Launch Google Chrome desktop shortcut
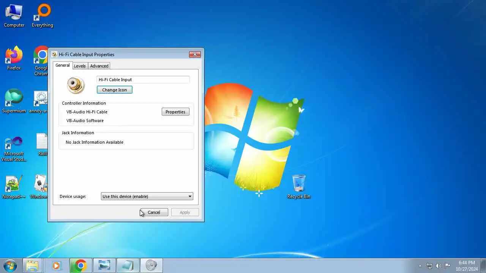486x273 pixels. click(x=40, y=61)
